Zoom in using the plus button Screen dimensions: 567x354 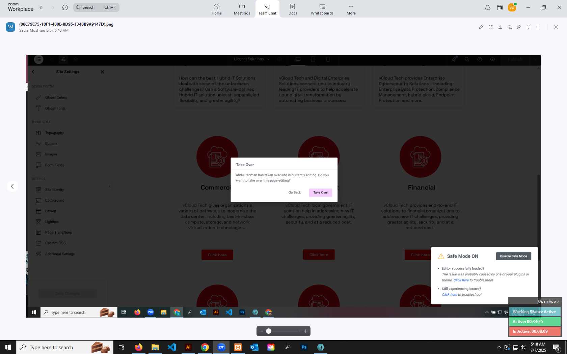click(x=306, y=331)
